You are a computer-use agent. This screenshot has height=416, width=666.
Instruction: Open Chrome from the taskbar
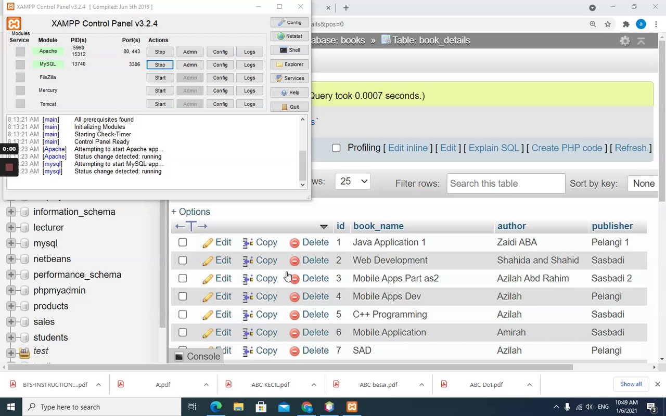click(x=306, y=407)
